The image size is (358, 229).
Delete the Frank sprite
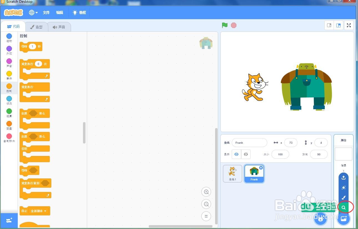tap(261, 168)
